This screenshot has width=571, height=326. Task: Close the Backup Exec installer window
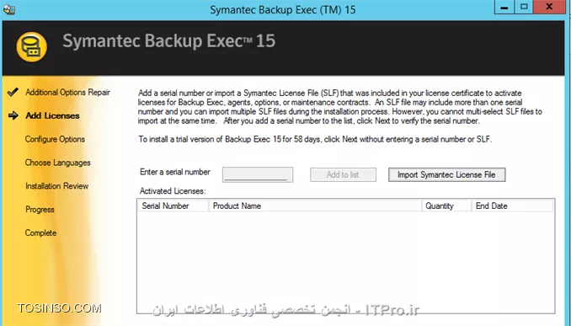point(549,8)
